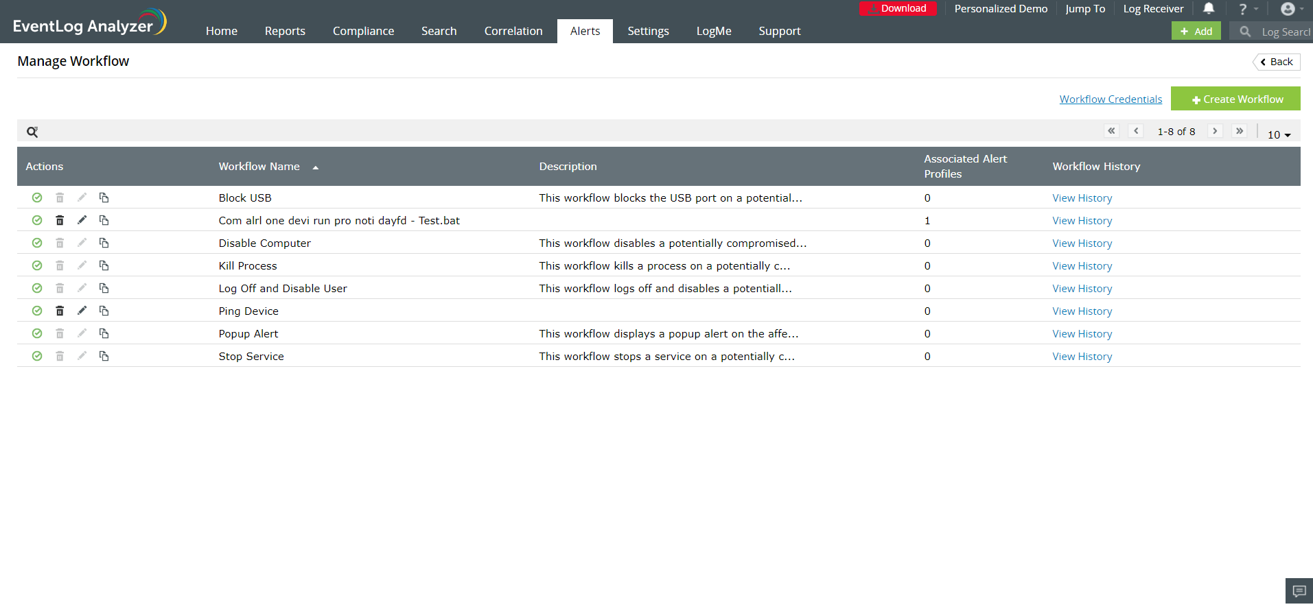Open the Workflow Credentials link

click(x=1111, y=99)
